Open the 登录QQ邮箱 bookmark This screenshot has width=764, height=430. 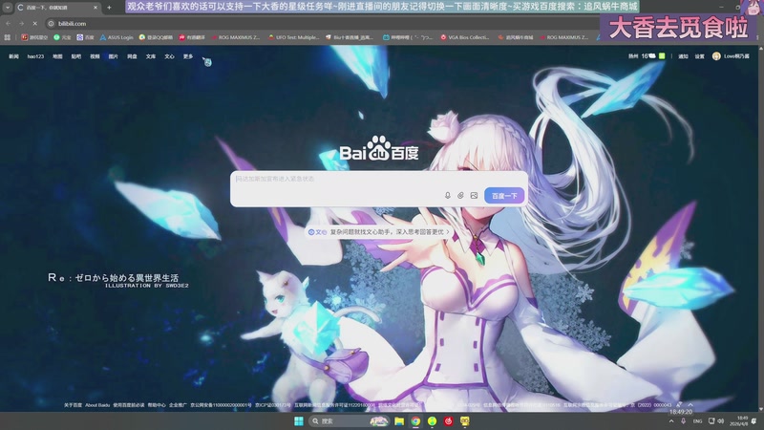click(156, 37)
